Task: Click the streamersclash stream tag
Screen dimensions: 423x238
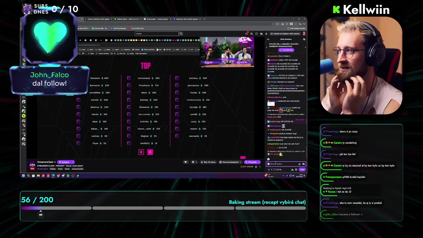Action: point(78,169)
